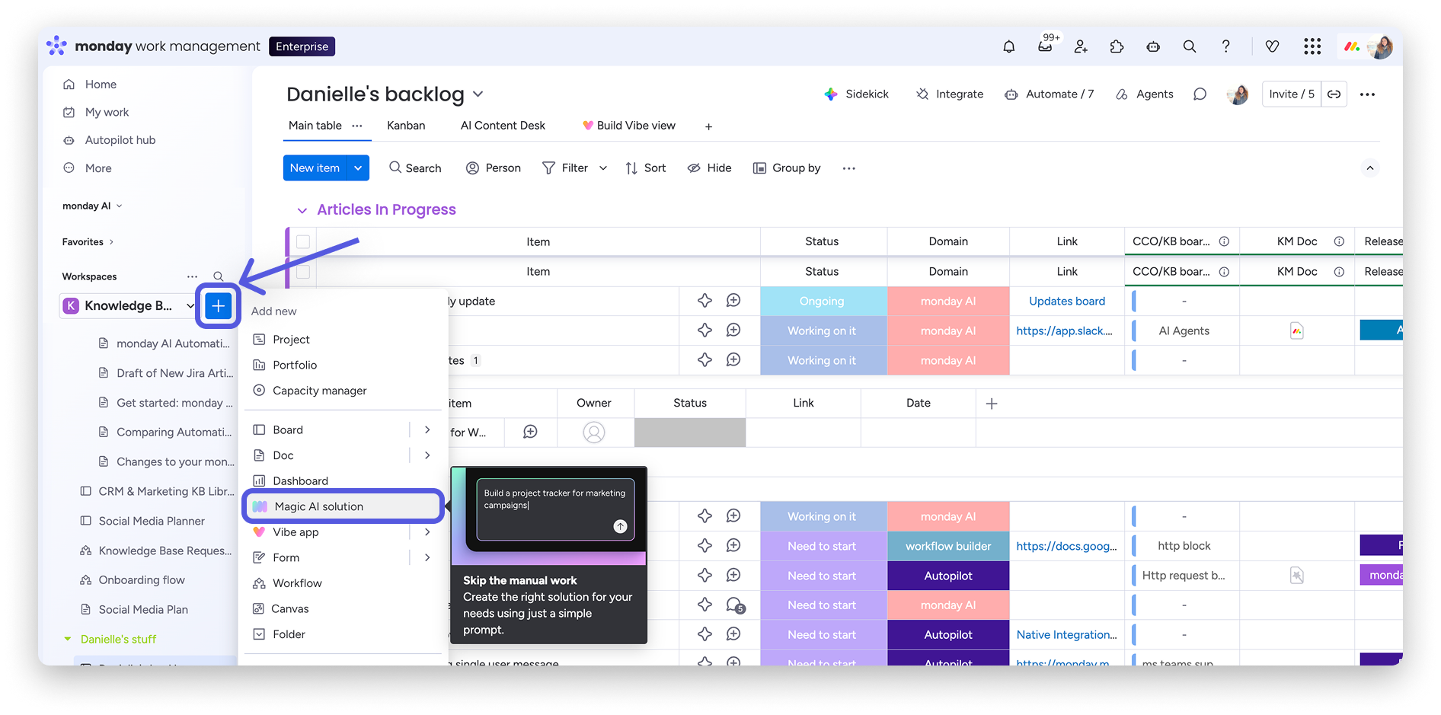This screenshot has width=1441, height=715.
Task: Open the nine-dot products switcher
Action: point(1312,46)
